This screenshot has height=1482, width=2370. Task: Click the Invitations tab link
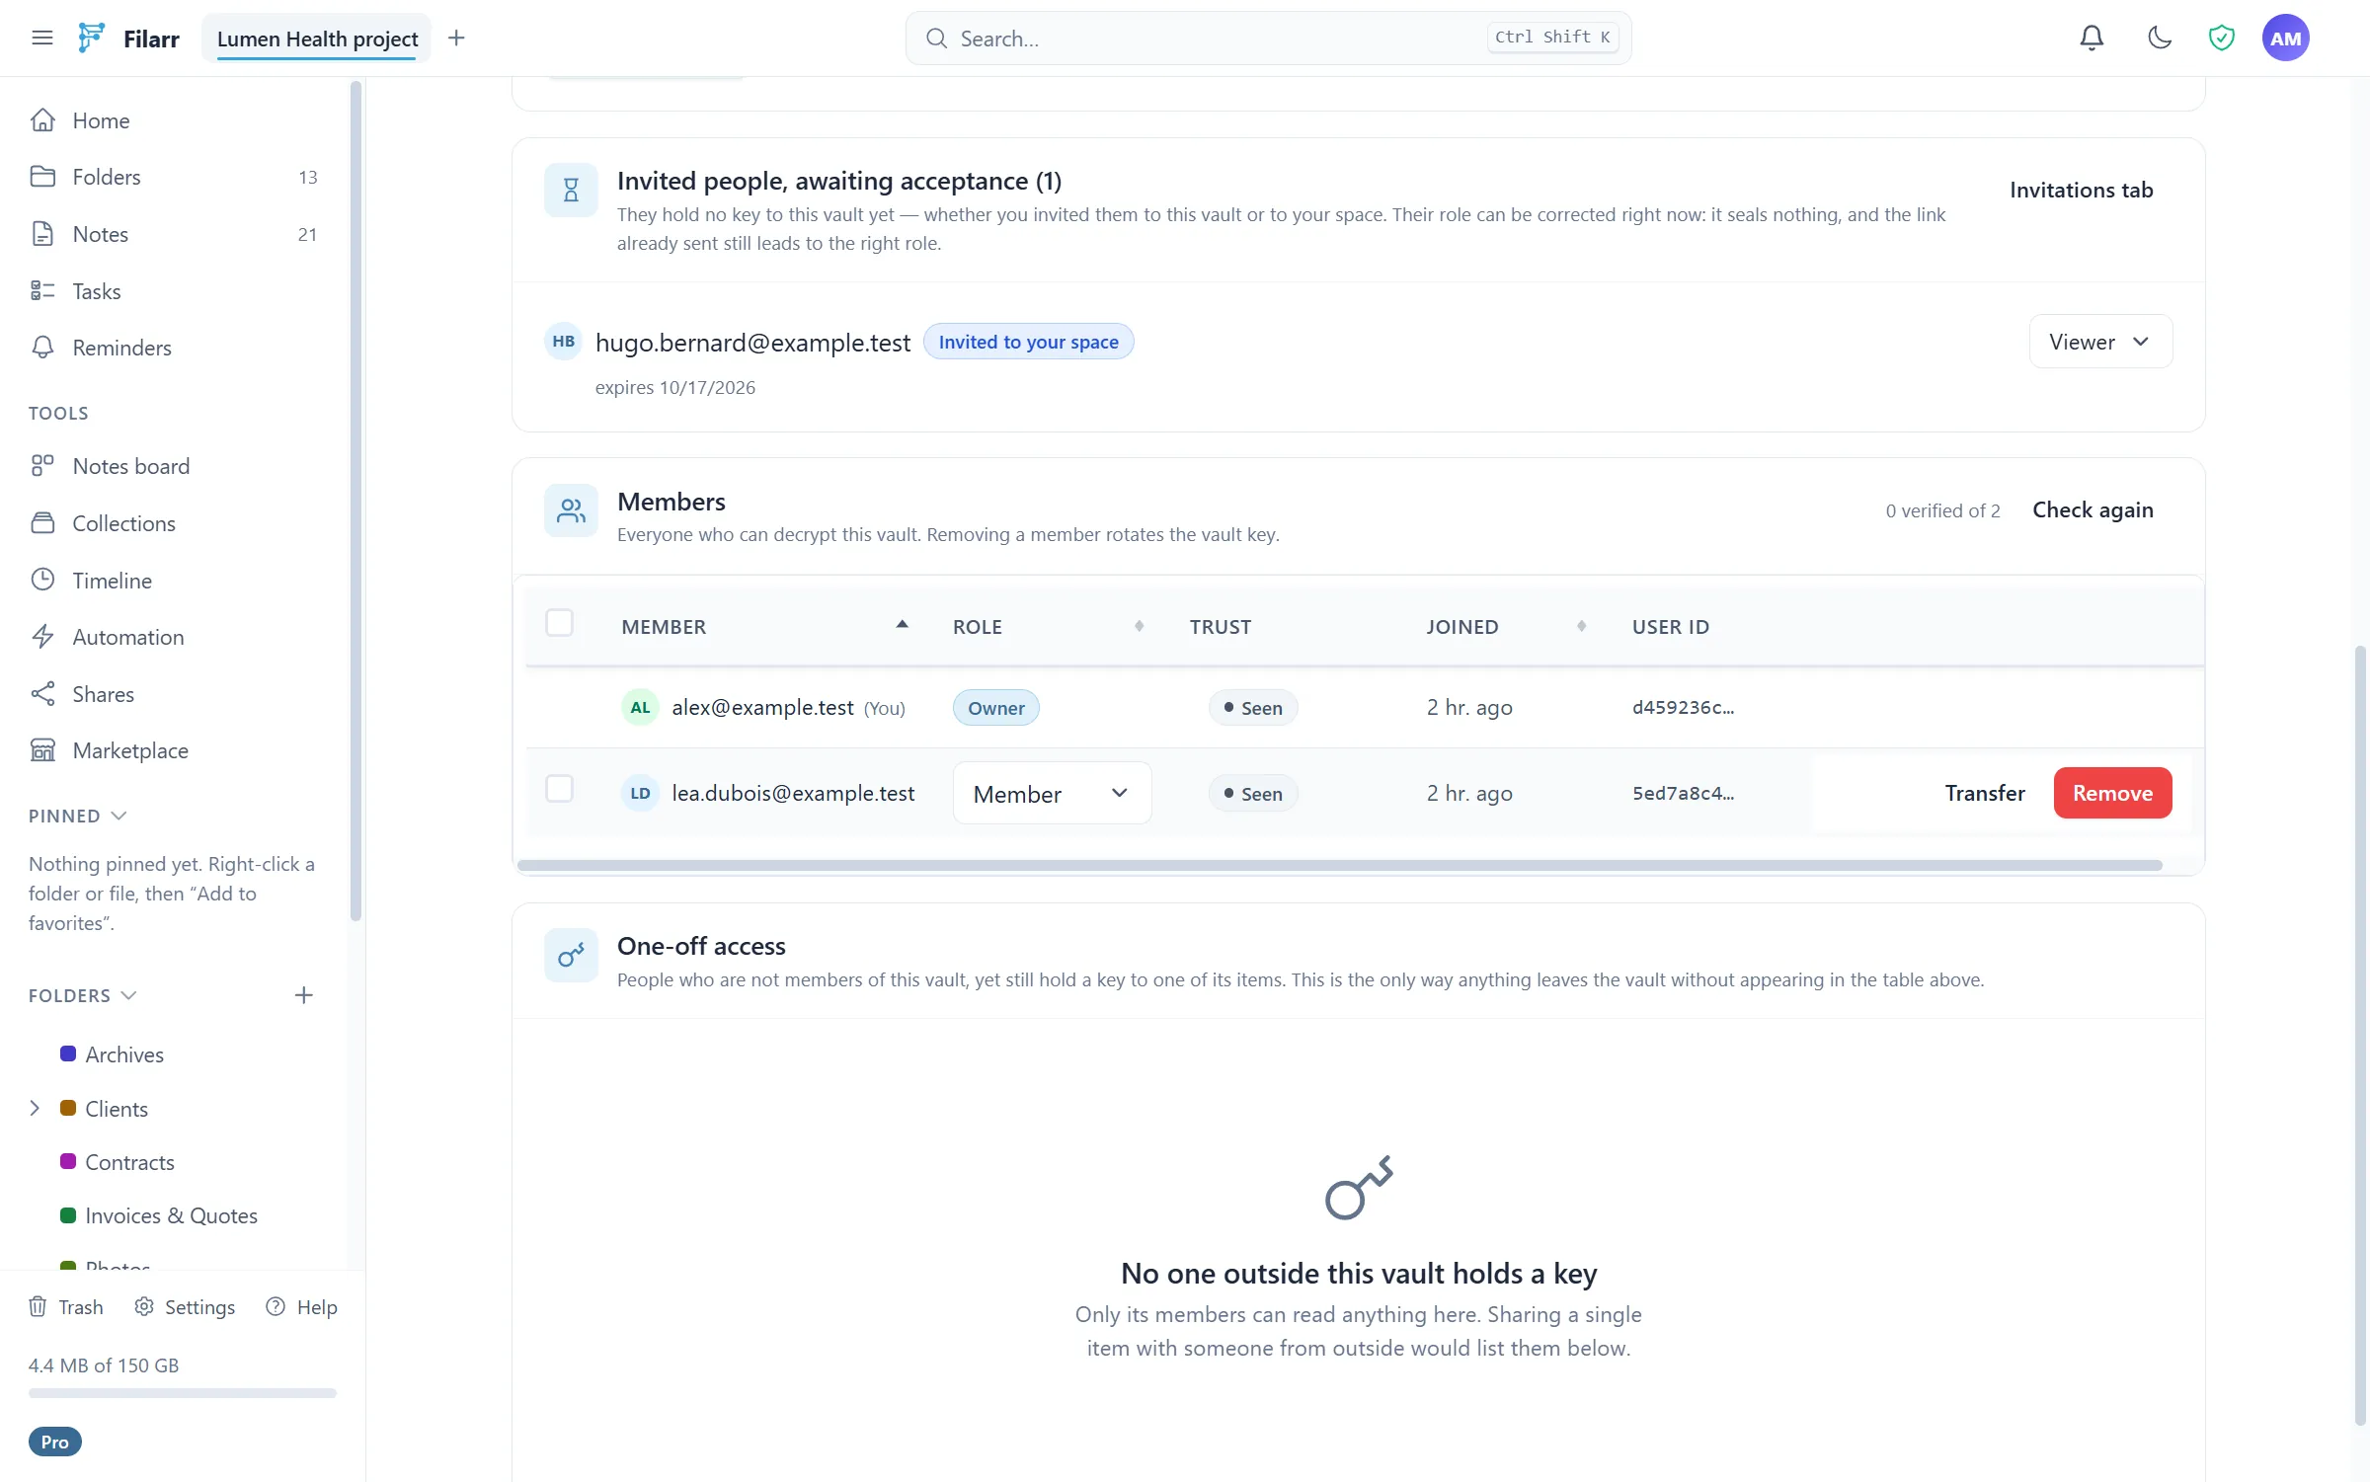(x=2081, y=190)
